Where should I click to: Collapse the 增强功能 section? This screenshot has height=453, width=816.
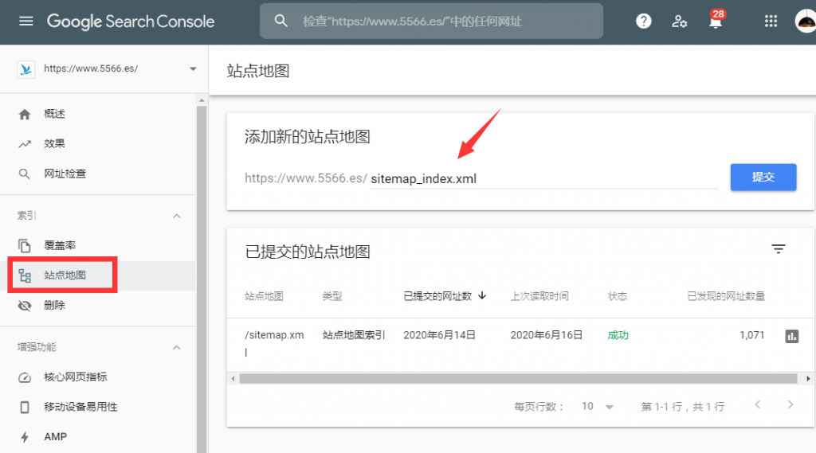tap(176, 347)
